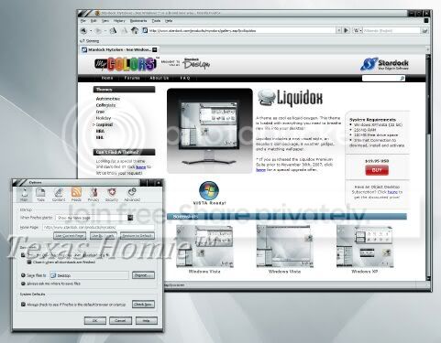
Task: Click the Liquidox title icon
Action: coord(266,97)
